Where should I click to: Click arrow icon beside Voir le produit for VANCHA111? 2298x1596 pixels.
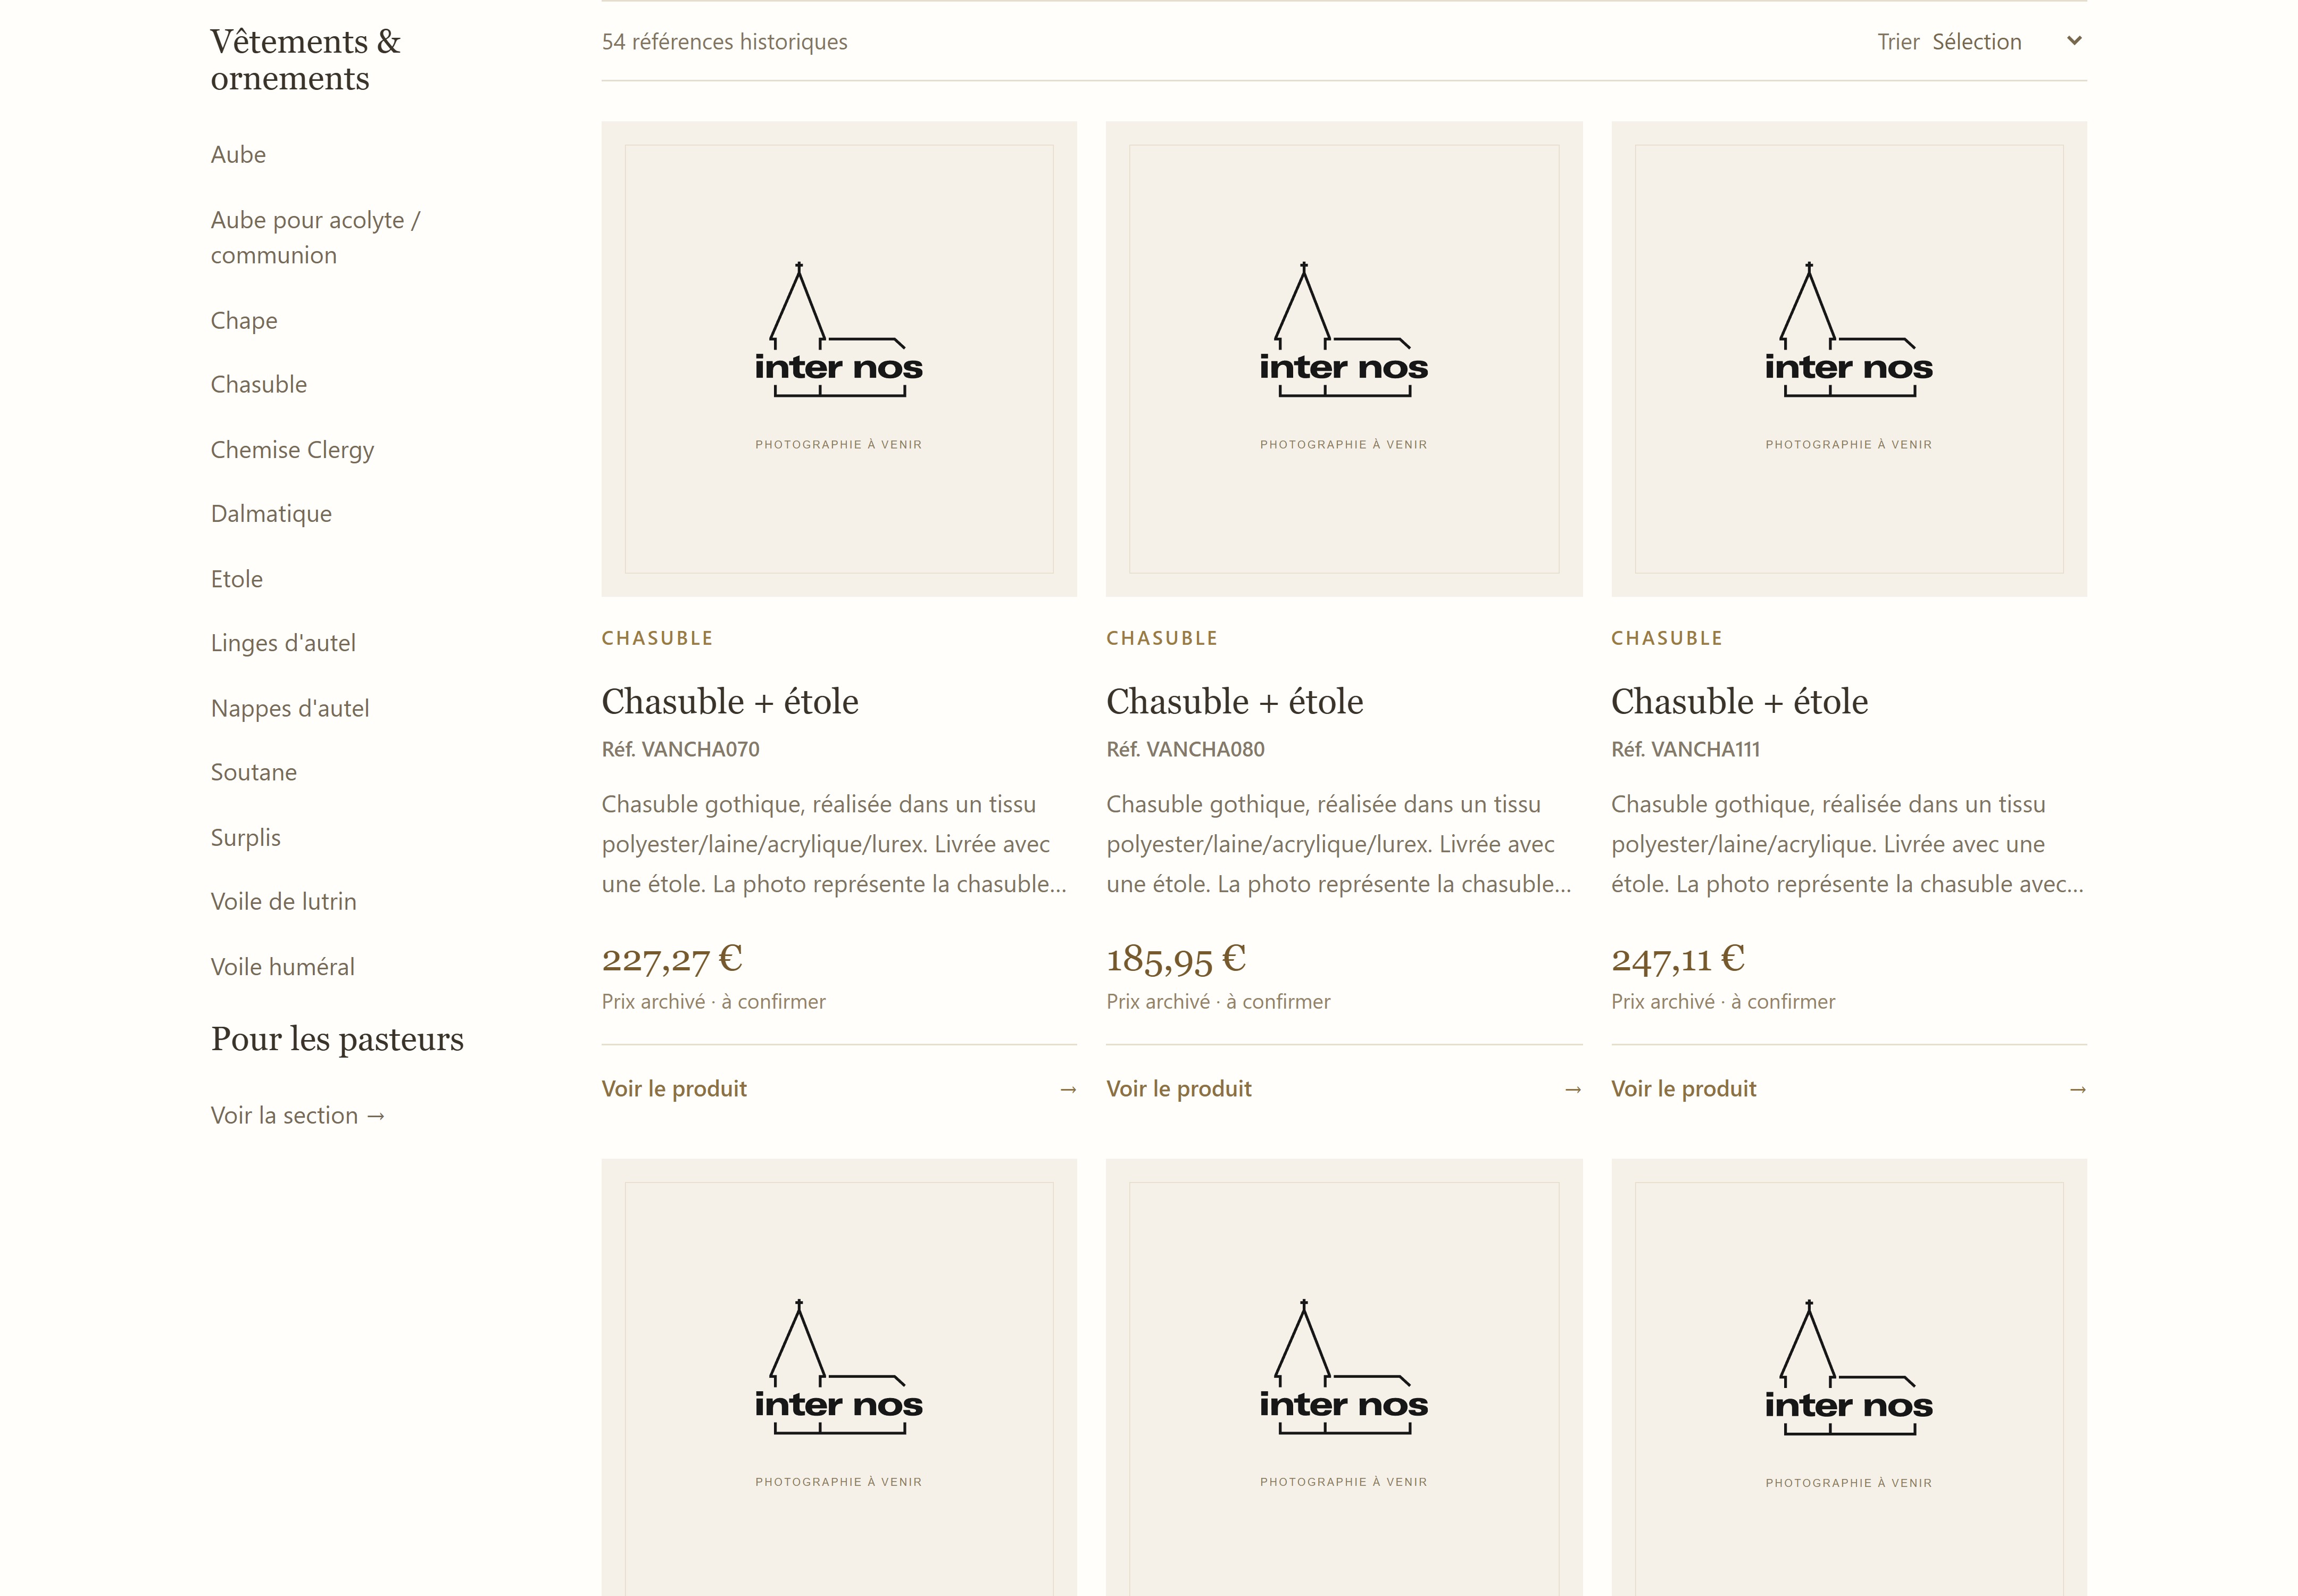click(x=2078, y=1089)
